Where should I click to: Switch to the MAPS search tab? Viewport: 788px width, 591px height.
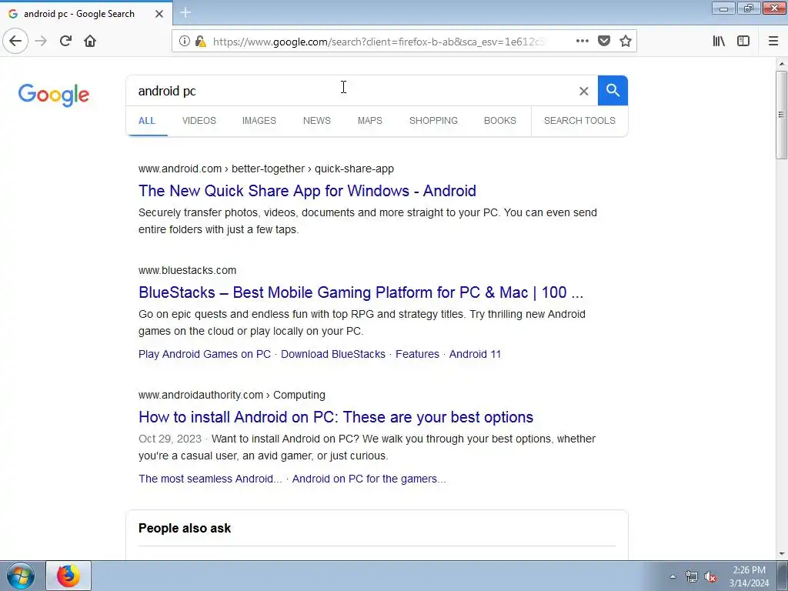(370, 121)
